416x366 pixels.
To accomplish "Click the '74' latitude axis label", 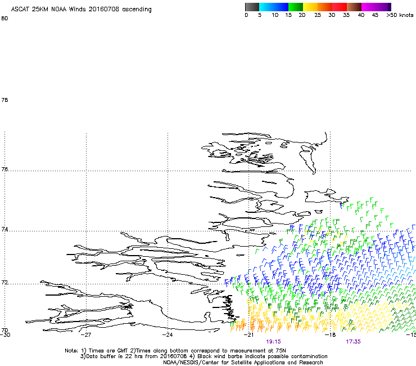I will (x=4, y=229).
